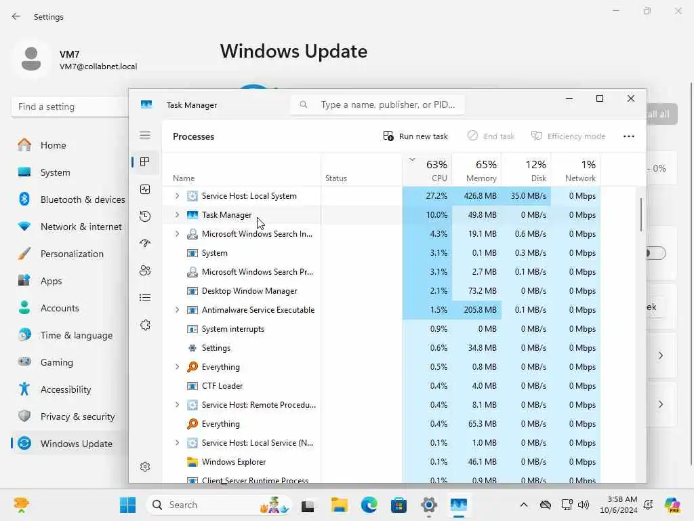This screenshot has height=521, width=694.
Task: Click Find a setting search field
Action: coord(70,107)
